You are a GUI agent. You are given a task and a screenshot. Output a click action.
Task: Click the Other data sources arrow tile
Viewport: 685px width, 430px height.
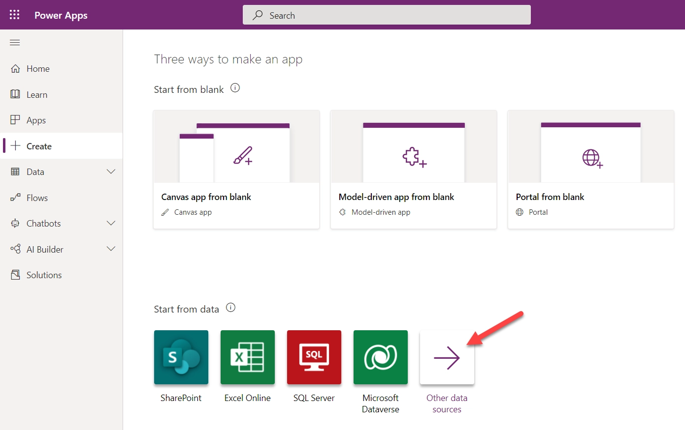pos(447,357)
